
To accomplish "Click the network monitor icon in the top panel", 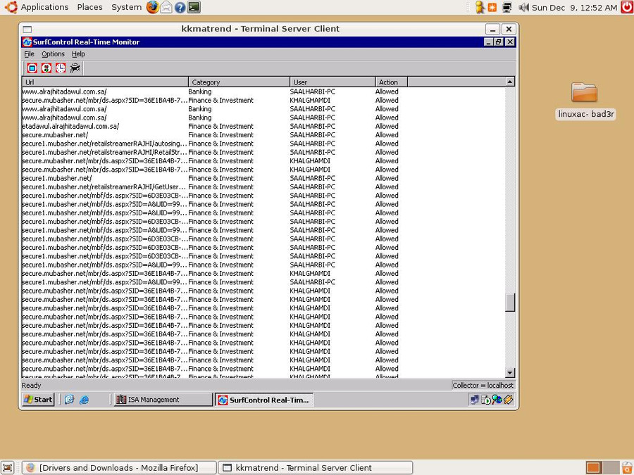I will [x=507, y=7].
